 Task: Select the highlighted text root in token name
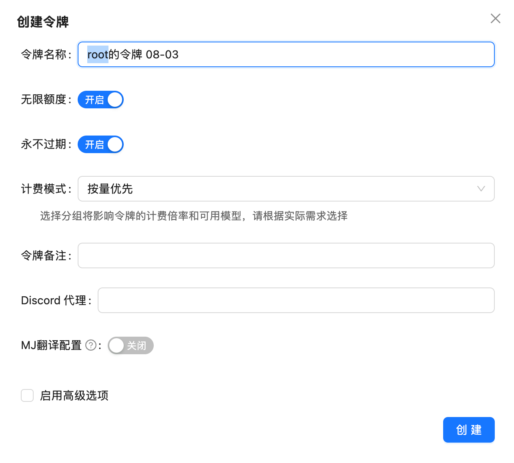click(97, 54)
